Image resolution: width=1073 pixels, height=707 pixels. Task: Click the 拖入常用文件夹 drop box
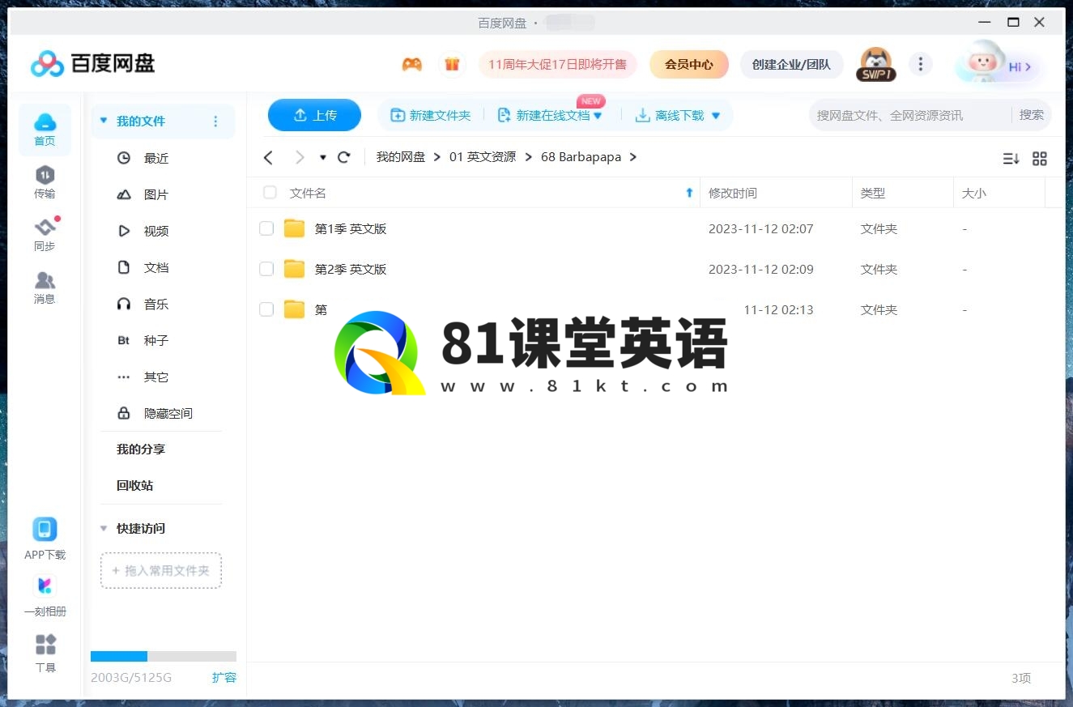tap(161, 571)
